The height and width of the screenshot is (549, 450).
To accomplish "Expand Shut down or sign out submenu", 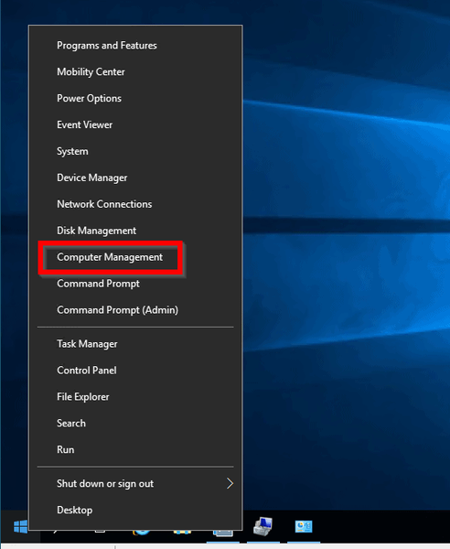I will [135, 483].
